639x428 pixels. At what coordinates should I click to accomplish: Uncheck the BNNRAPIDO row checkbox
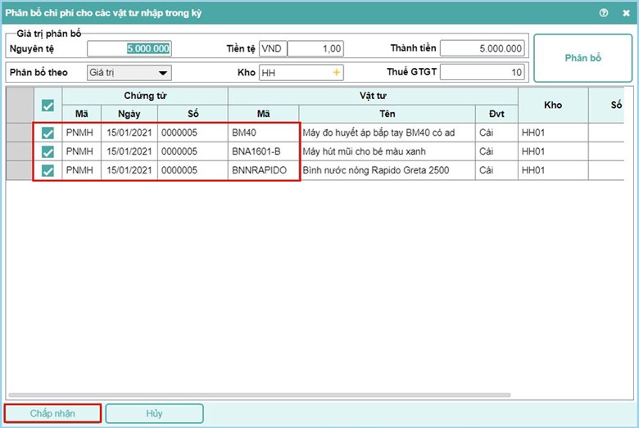tap(48, 170)
